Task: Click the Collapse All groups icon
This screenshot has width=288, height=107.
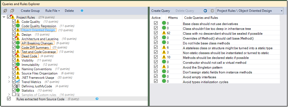Action: pyautogui.click(x=12, y=11)
